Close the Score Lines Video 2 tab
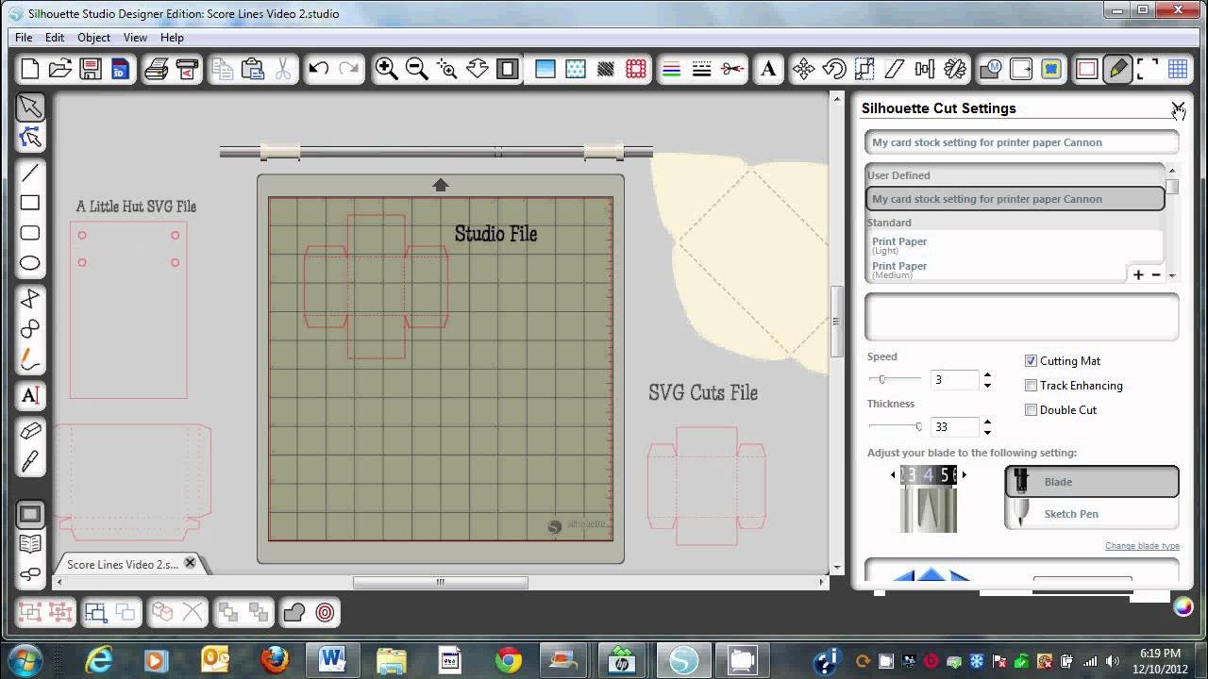Image resolution: width=1208 pixels, height=679 pixels. tap(190, 563)
